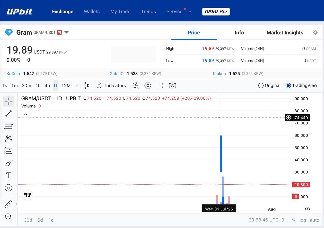Select the D daily interval
324x228 pixels.
pos(55,86)
